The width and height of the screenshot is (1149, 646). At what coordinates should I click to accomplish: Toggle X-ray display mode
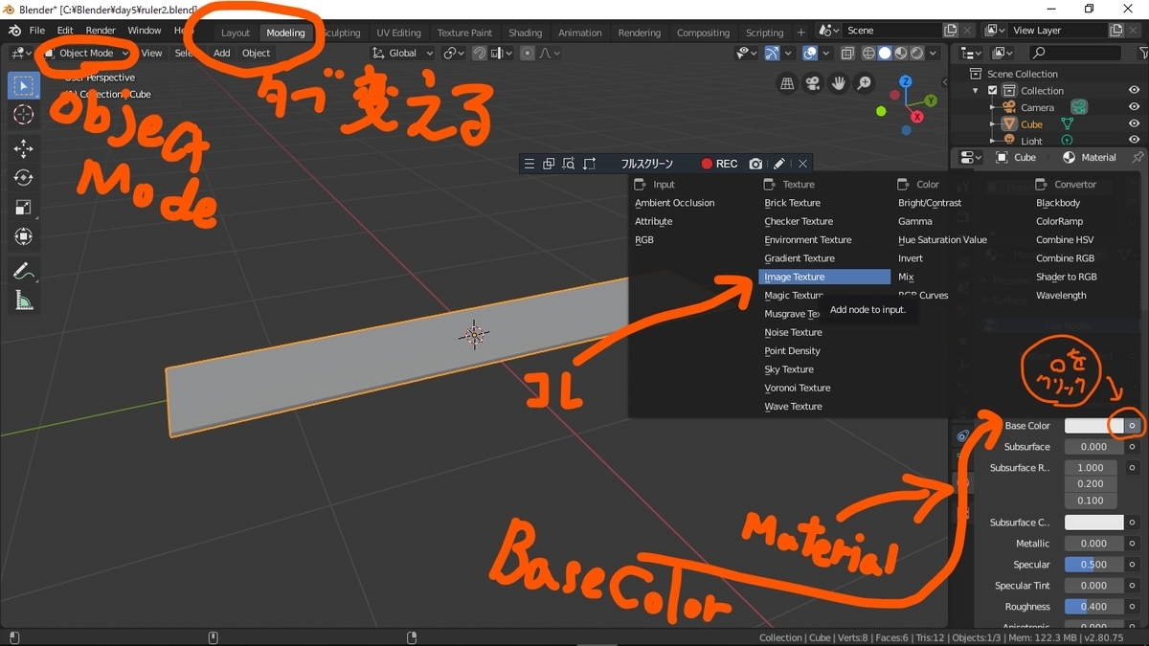click(x=849, y=54)
